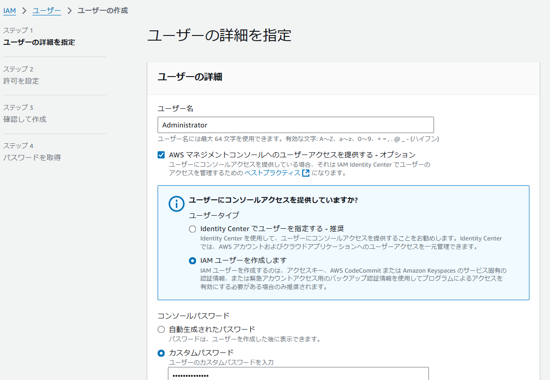
Task: Click the username character limit hint text
Action: pos(298,139)
